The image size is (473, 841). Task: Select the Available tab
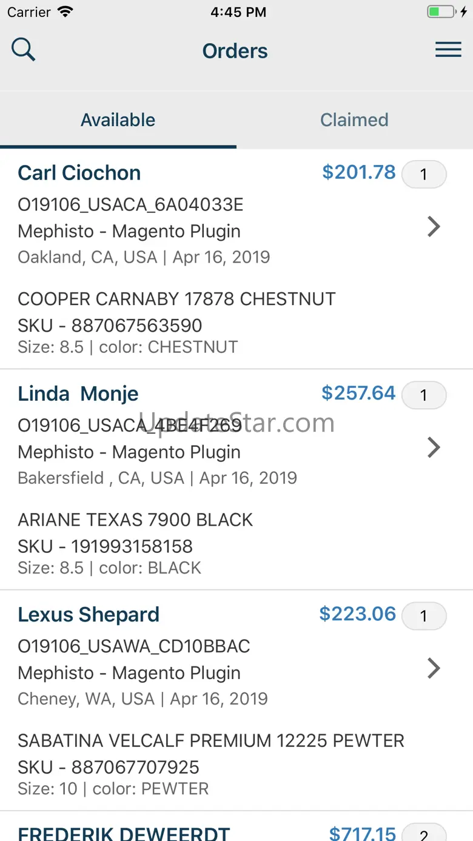[x=118, y=119]
